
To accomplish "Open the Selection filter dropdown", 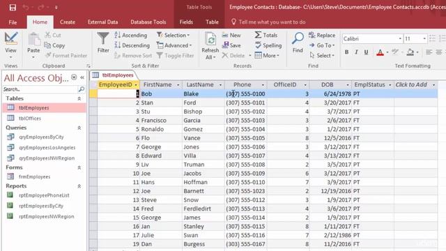I will coord(173,36).
